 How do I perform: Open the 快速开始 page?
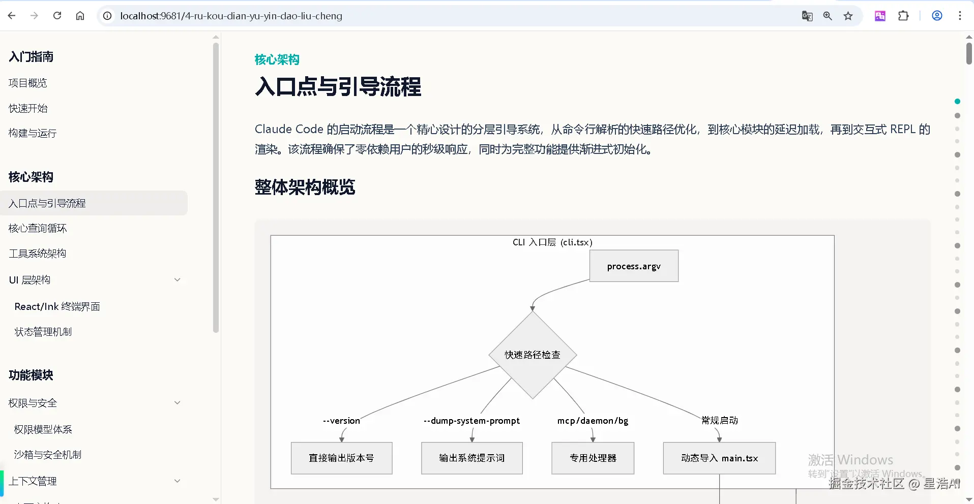(28, 108)
